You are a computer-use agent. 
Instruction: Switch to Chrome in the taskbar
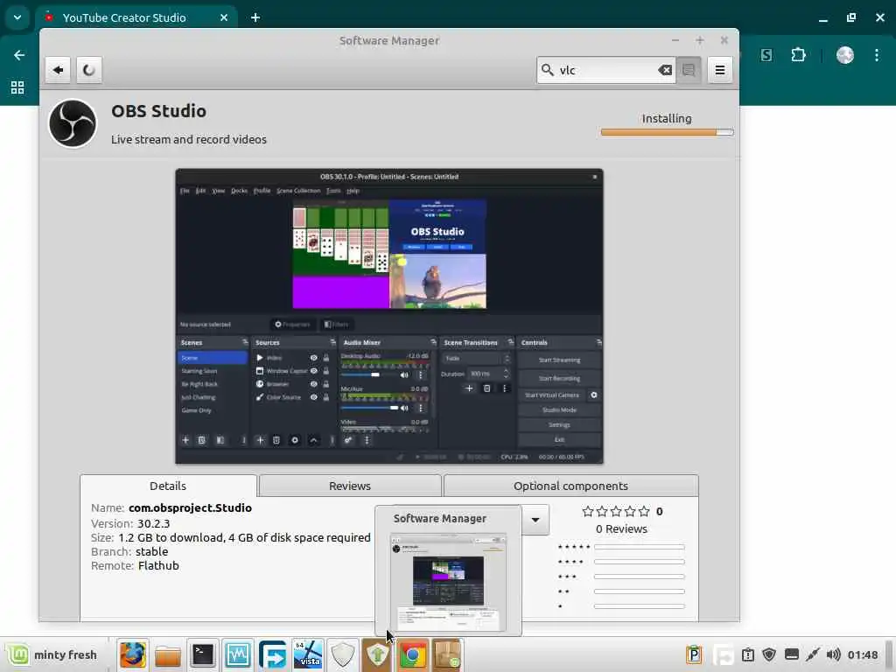pyautogui.click(x=412, y=654)
